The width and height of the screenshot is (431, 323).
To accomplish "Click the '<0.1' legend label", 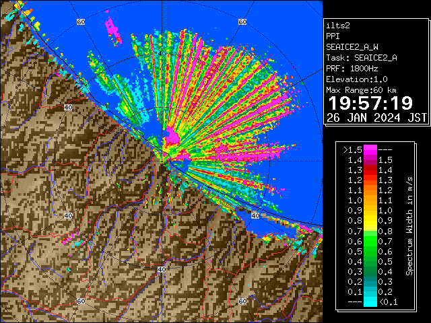I will [x=389, y=302].
